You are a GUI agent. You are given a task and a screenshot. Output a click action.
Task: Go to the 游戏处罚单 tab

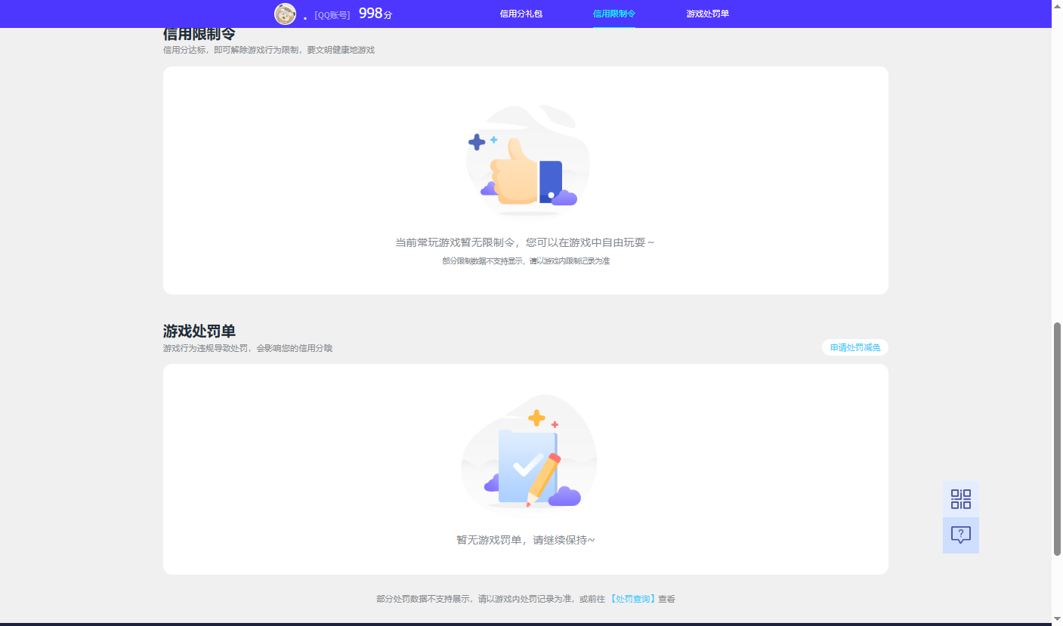click(708, 14)
